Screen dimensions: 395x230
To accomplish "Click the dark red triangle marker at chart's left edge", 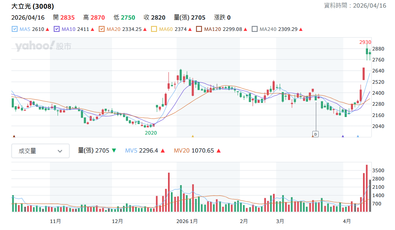I will pyautogui.click(x=14, y=136).
